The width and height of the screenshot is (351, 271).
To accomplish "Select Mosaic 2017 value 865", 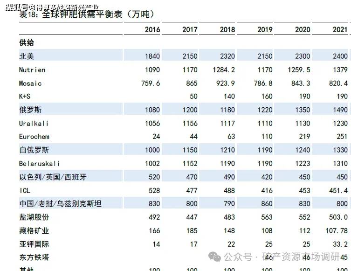I will [x=192, y=83].
